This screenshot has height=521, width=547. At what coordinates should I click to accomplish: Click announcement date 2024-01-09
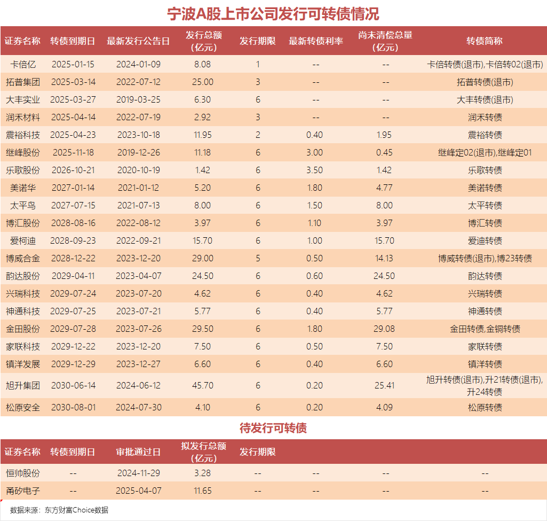[x=138, y=64]
